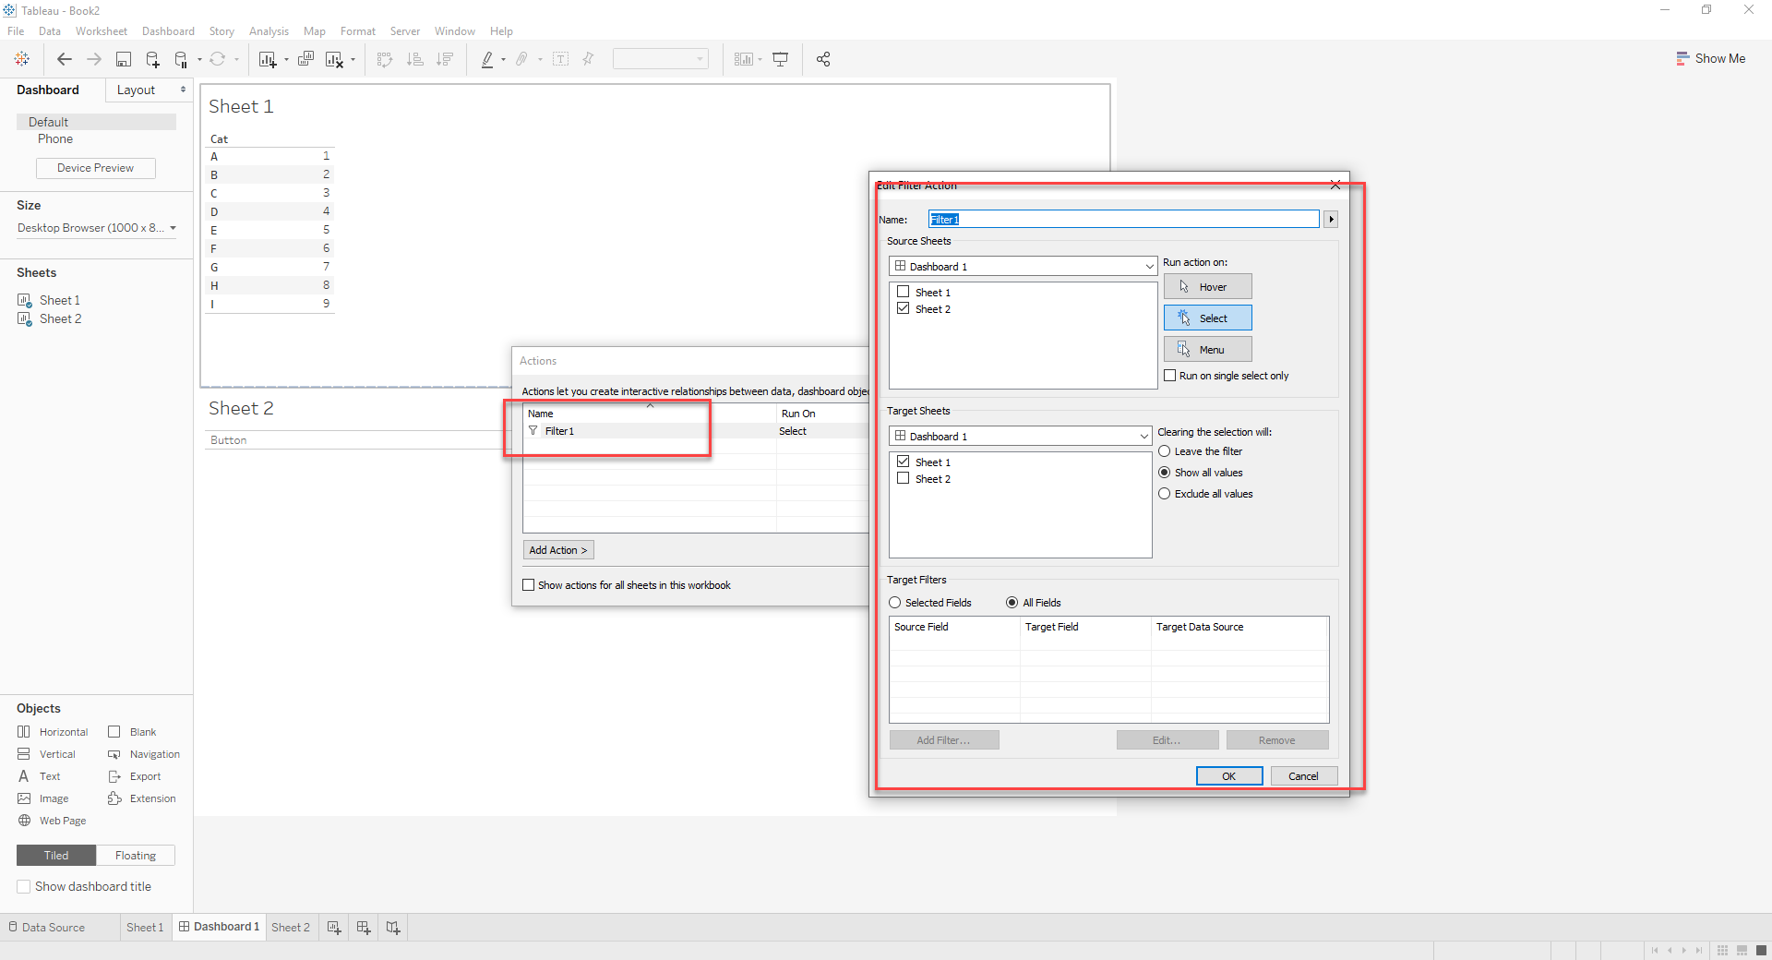Open the Format menu
The image size is (1772, 960).
tap(358, 31)
